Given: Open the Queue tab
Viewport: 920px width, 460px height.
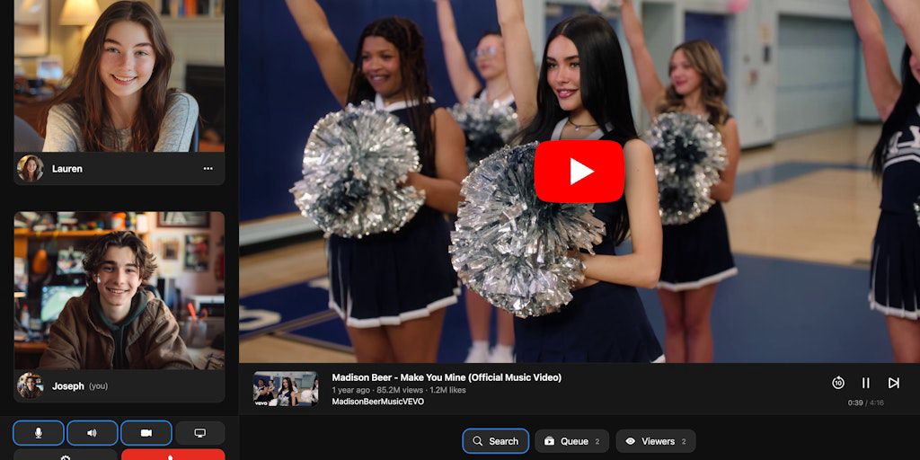Looking at the screenshot, I should 571,441.
